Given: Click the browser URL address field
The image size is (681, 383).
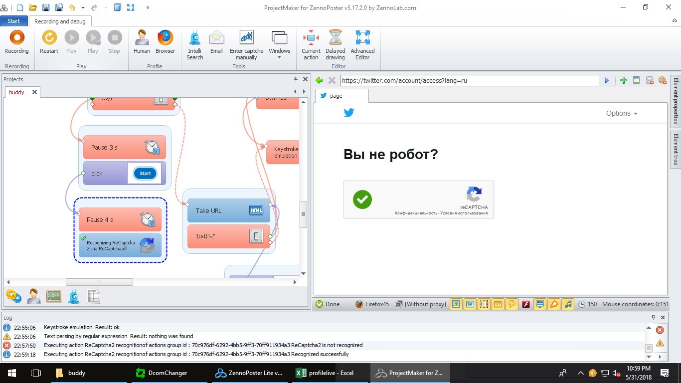Looking at the screenshot, I should (469, 80).
